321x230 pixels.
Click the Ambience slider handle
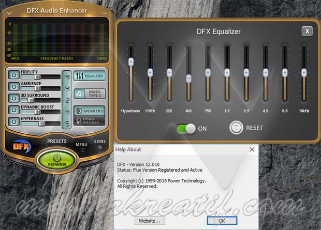(37, 88)
